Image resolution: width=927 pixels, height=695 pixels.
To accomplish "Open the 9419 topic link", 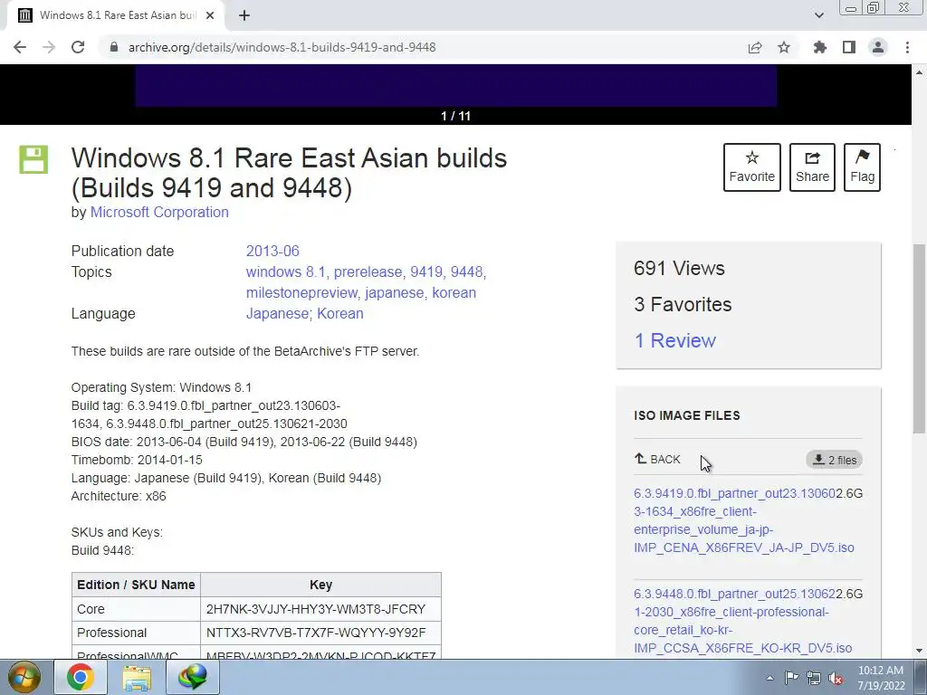I will [426, 271].
